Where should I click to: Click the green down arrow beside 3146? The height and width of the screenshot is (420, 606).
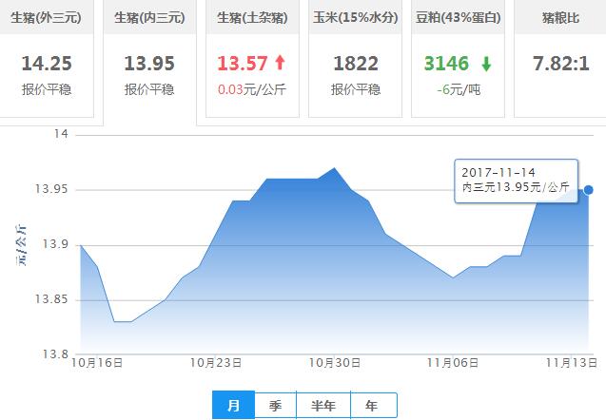point(486,64)
